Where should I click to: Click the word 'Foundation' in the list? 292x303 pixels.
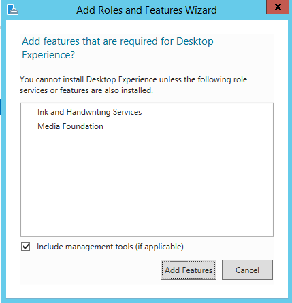82,126
